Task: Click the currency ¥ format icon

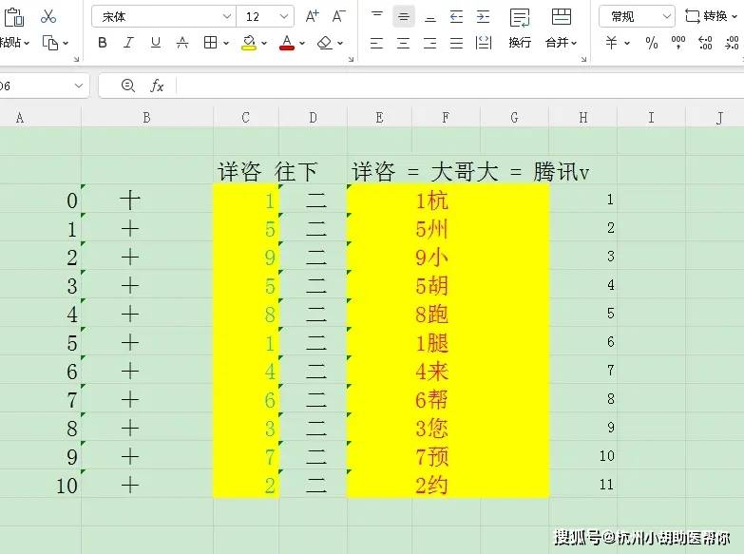Action: 612,43
